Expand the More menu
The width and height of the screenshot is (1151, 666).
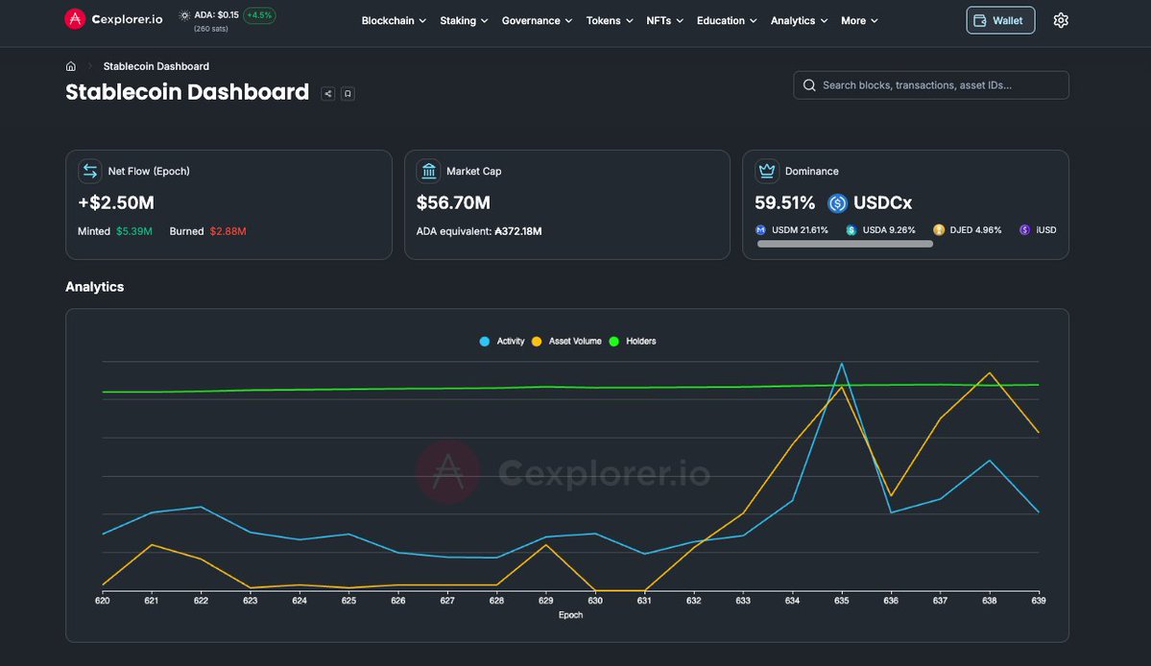[x=859, y=20]
